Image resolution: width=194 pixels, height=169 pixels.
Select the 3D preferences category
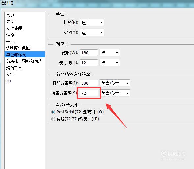9,81
